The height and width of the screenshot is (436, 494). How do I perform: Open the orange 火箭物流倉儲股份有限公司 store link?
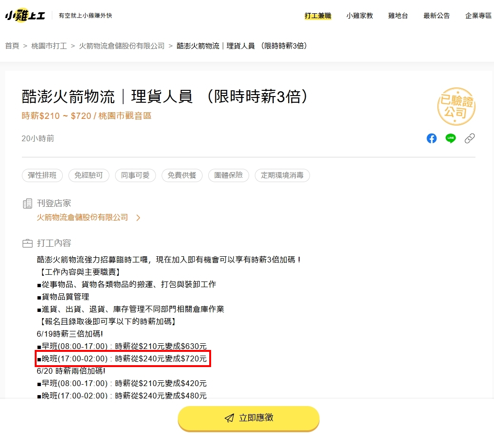point(82,217)
